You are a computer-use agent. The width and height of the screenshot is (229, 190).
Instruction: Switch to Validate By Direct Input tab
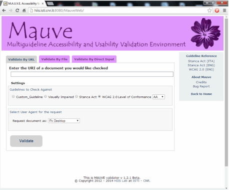[94, 59]
